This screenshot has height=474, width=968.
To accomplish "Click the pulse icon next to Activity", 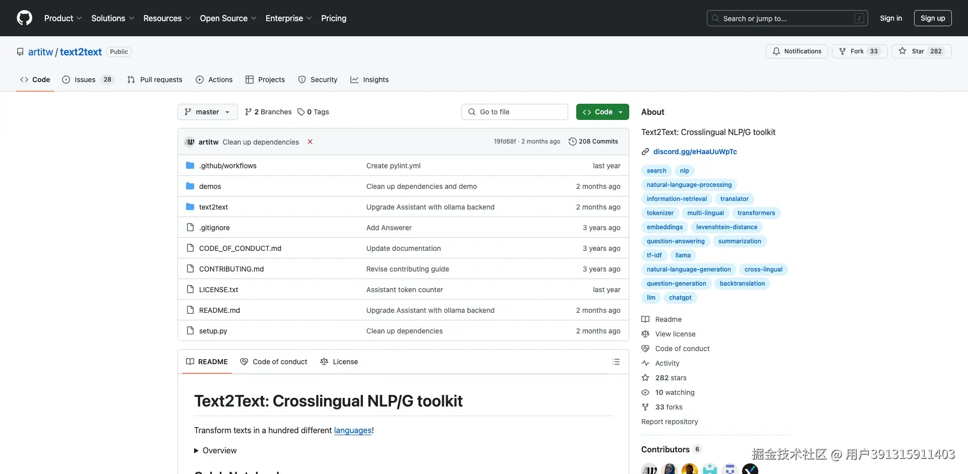I will click(645, 363).
